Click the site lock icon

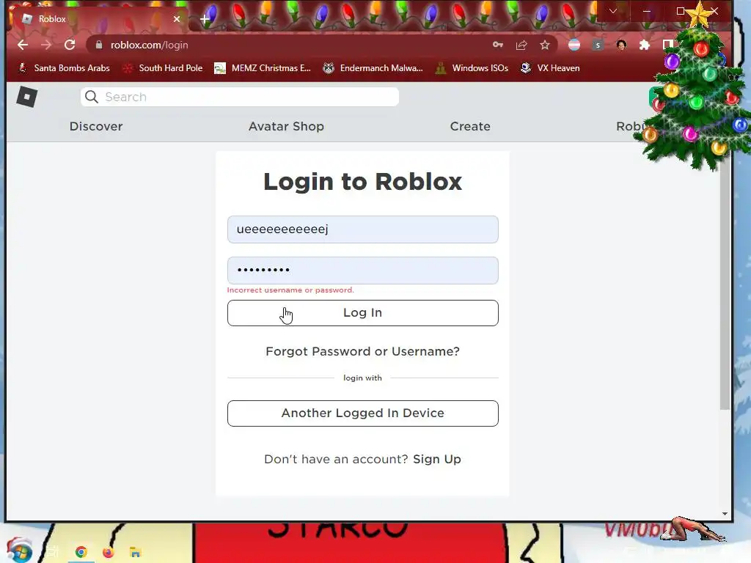(99, 45)
